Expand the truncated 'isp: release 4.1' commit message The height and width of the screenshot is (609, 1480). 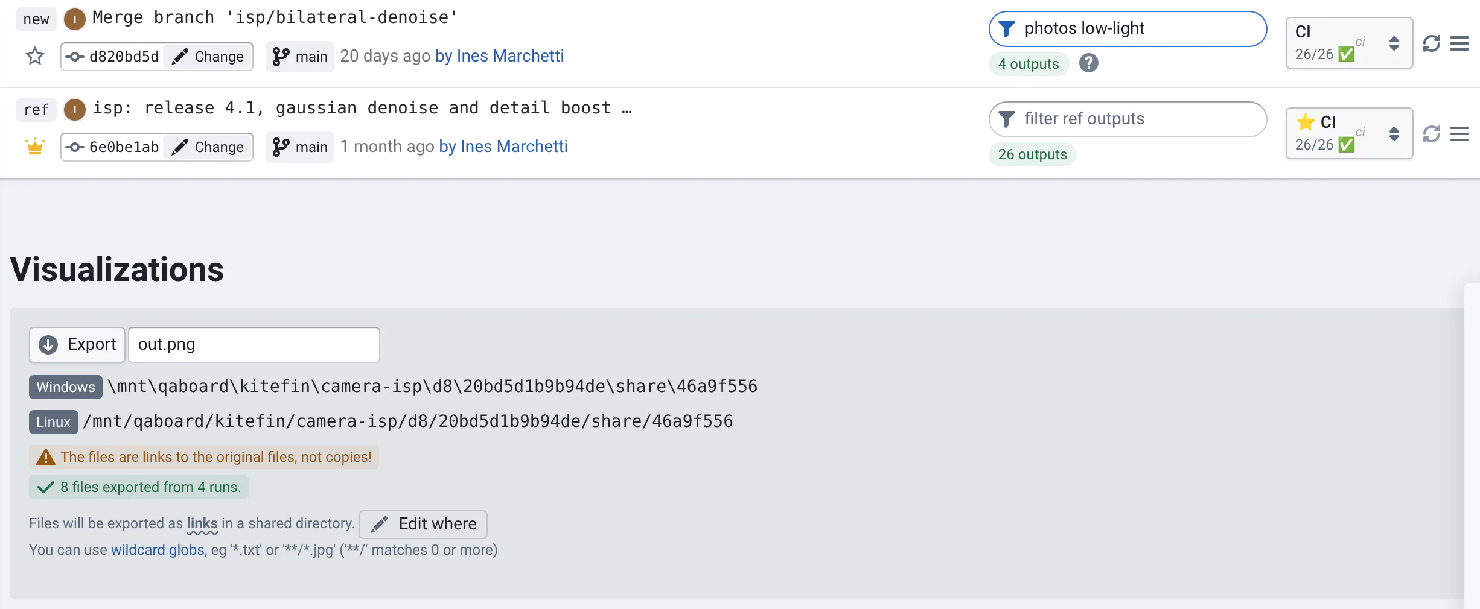pyautogui.click(x=363, y=108)
